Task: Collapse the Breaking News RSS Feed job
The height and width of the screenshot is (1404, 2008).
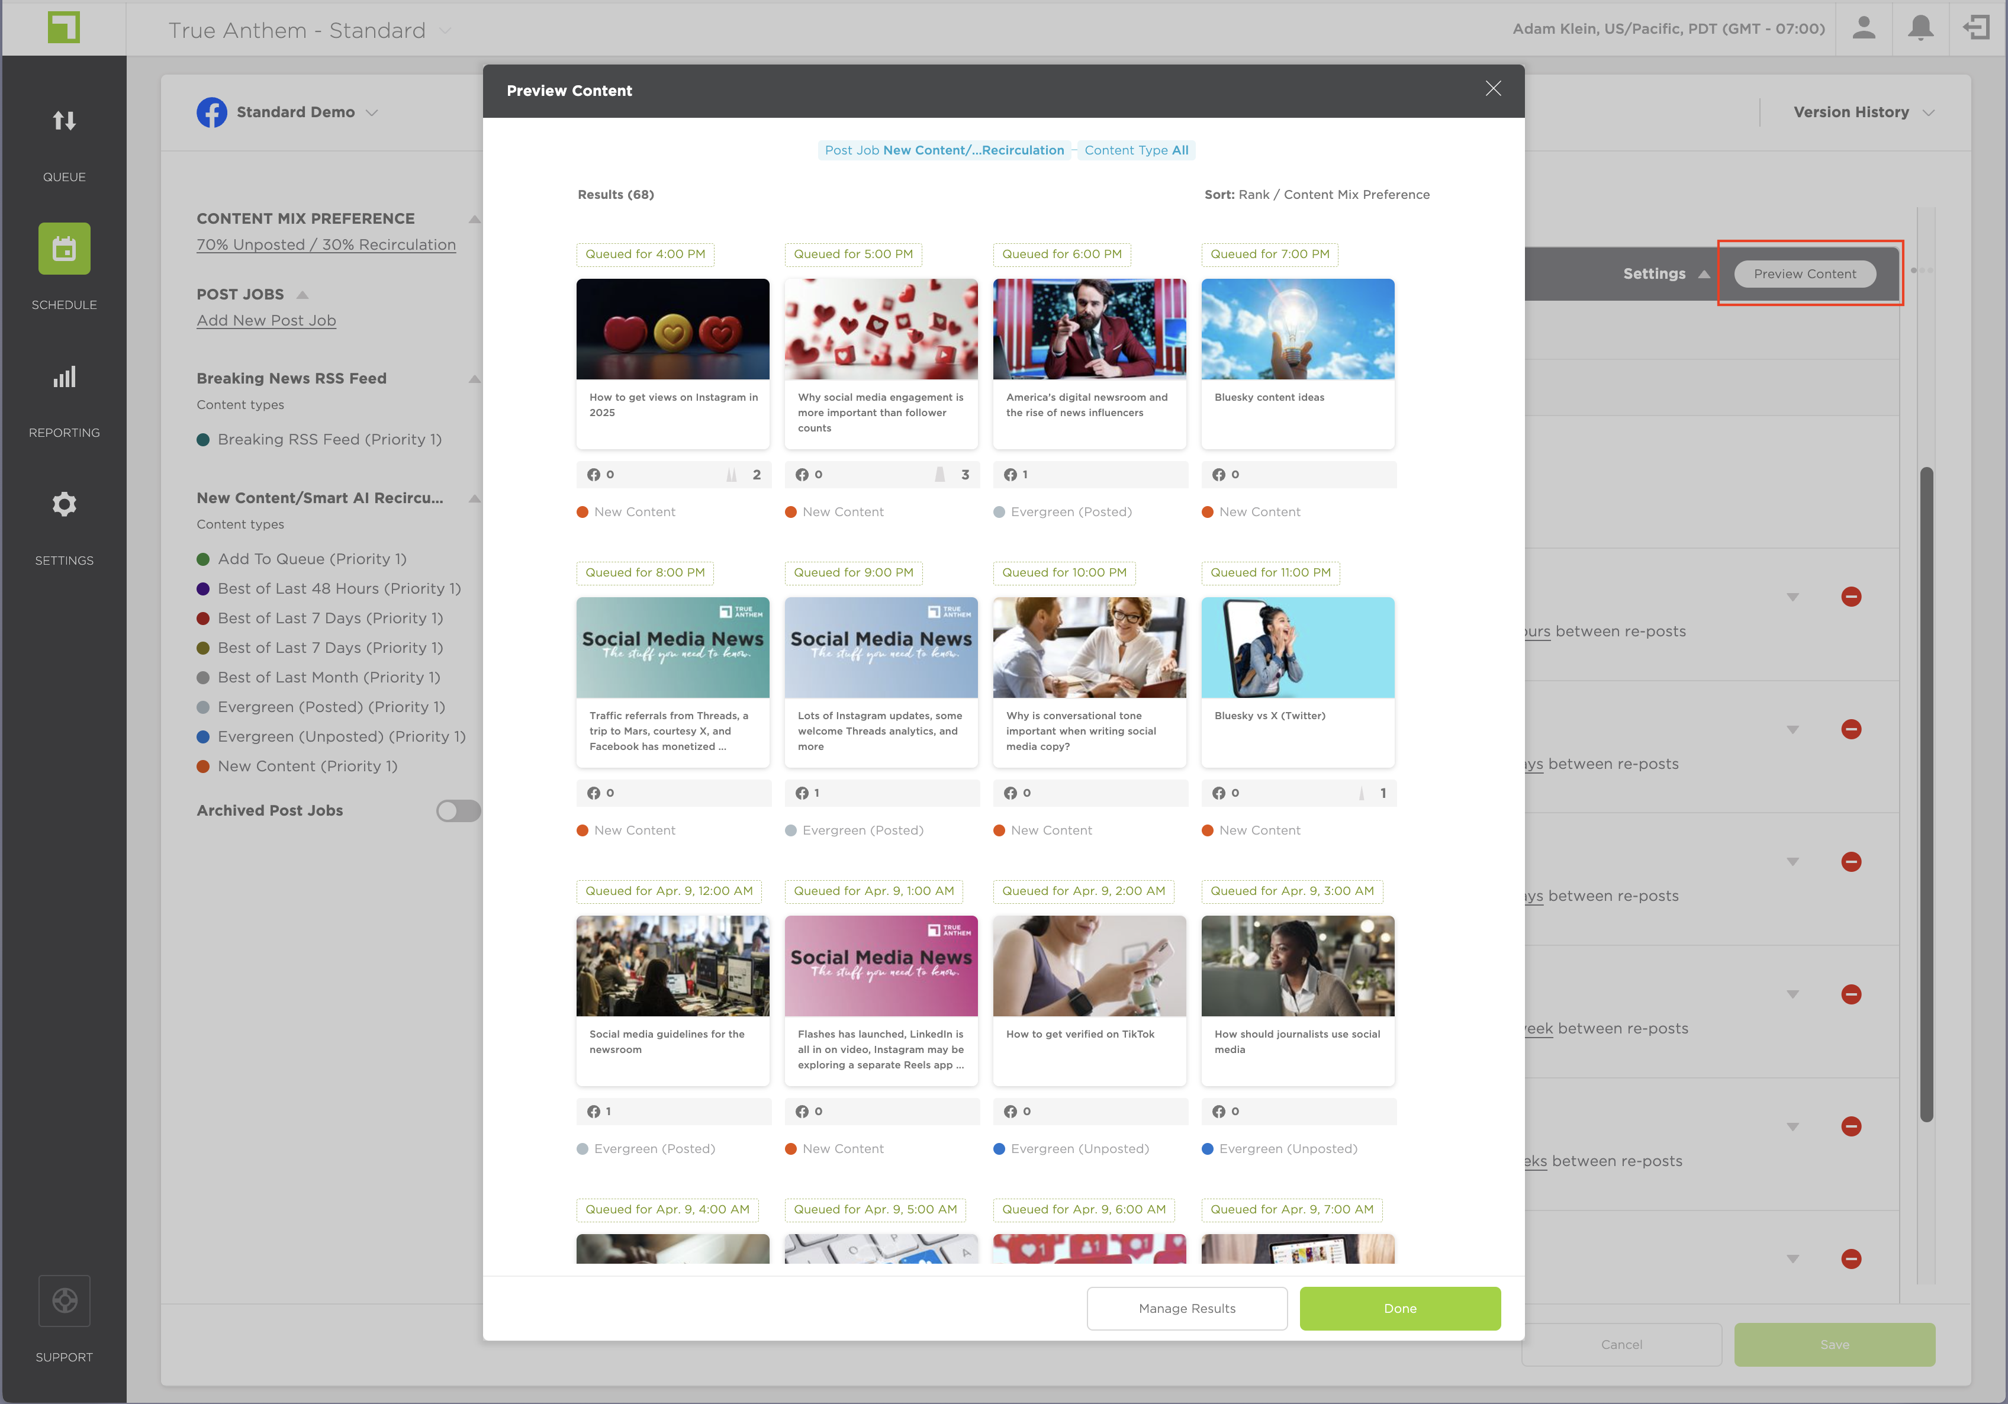Action: [474, 379]
